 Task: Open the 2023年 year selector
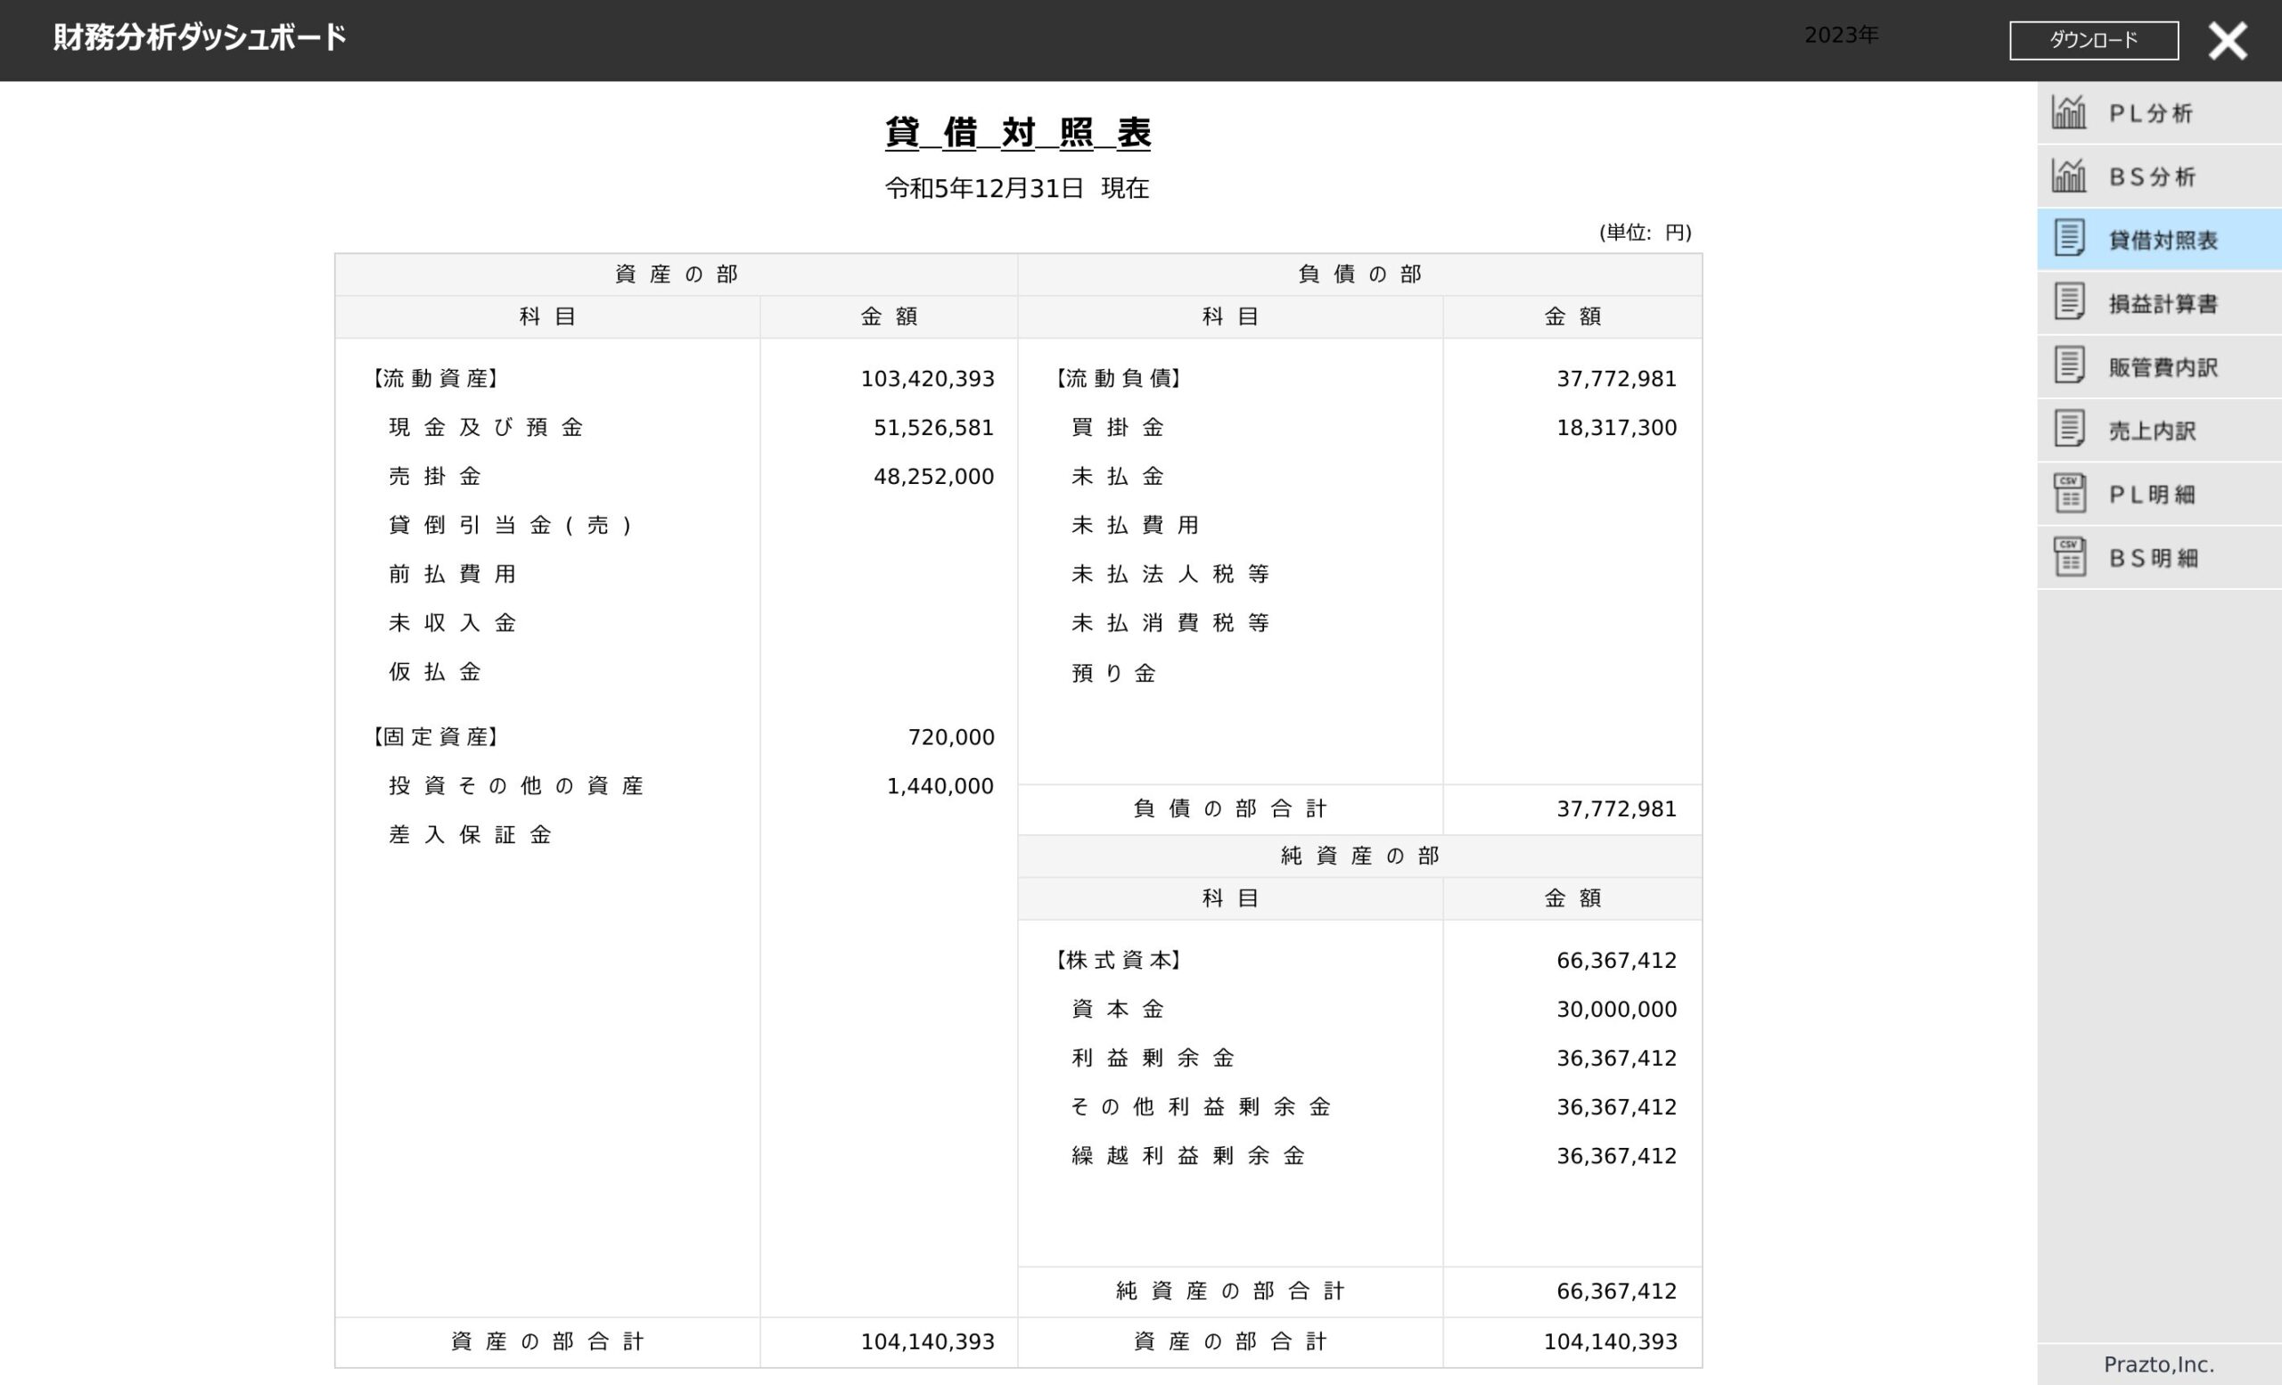click(x=1840, y=35)
